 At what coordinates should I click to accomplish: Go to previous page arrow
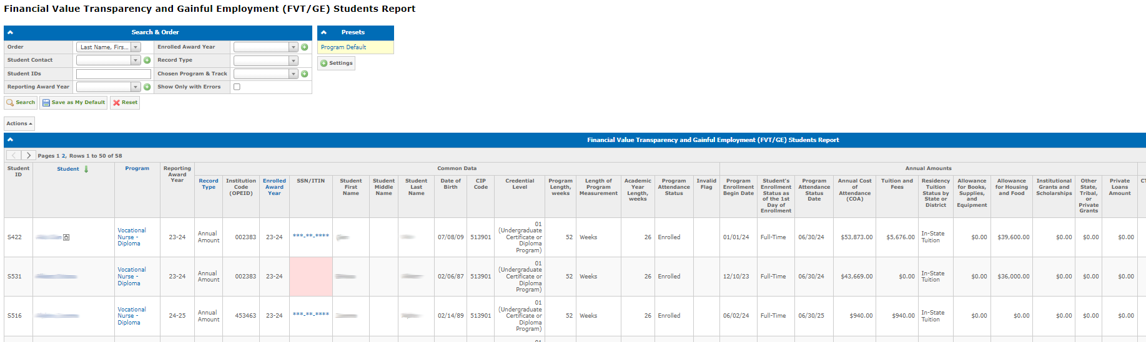click(14, 156)
